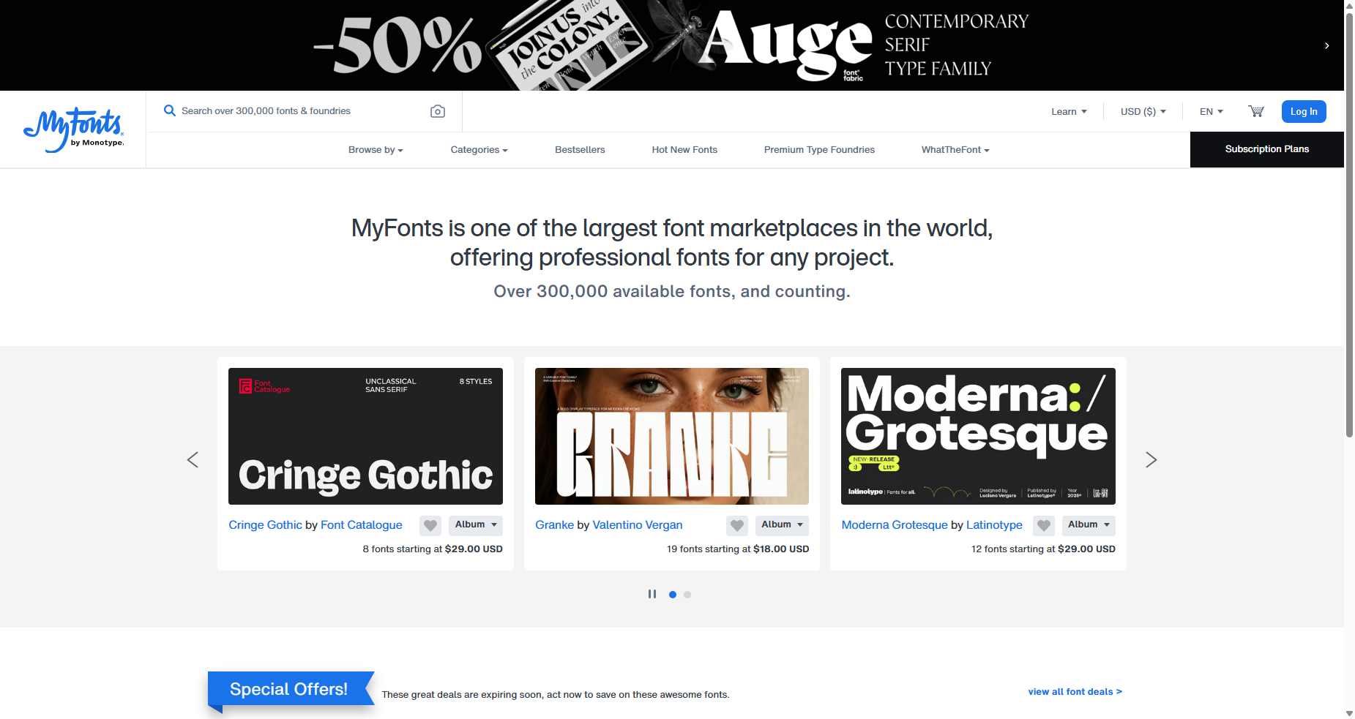Favorite Moderna Grotesque with heart icon

pos(1044,525)
